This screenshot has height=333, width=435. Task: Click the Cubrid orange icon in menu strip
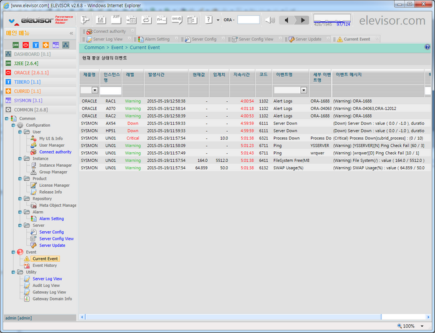click(46, 45)
